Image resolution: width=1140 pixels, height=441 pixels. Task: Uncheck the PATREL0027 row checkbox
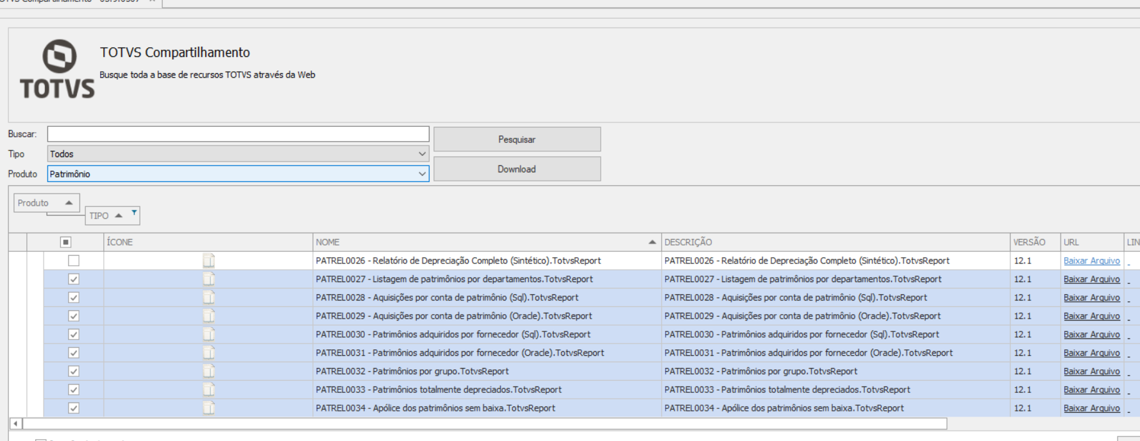[x=74, y=279]
